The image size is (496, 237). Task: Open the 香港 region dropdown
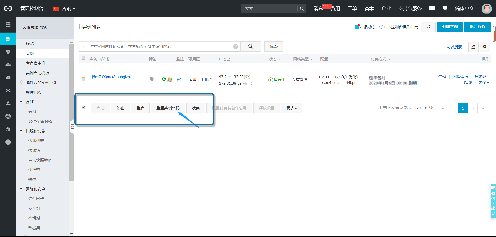64,9
